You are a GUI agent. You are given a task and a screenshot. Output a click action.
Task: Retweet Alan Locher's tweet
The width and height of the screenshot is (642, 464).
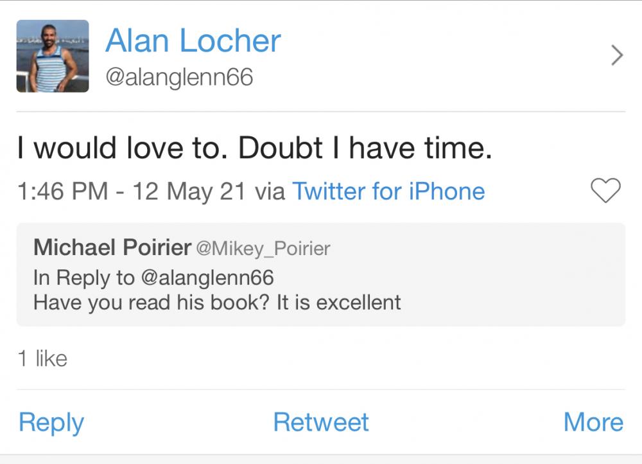pos(321,422)
